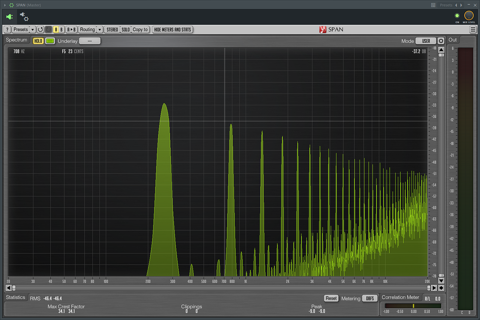Open the Underlay selection dropdown
The image size is (480, 320).
point(90,41)
